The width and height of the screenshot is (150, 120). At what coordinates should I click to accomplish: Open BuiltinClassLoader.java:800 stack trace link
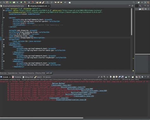point(80,89)
